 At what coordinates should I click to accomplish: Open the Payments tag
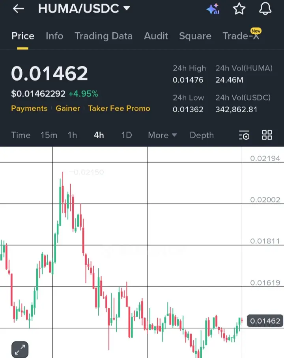[29, 108]
